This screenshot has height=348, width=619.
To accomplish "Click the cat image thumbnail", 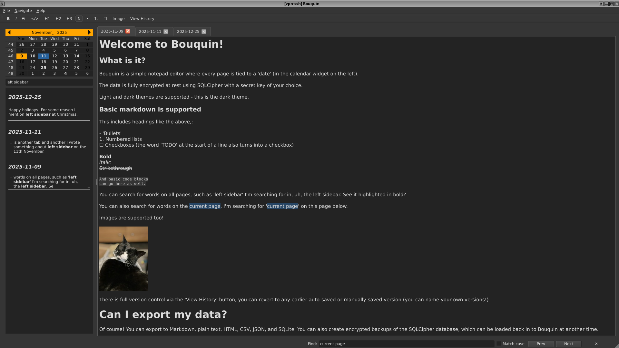I will coord(123,258).
